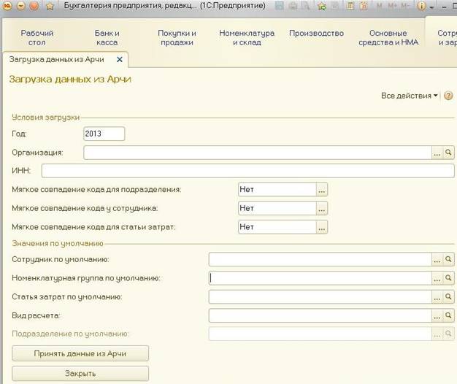Open search magnifier for Вид расчета

448,315
